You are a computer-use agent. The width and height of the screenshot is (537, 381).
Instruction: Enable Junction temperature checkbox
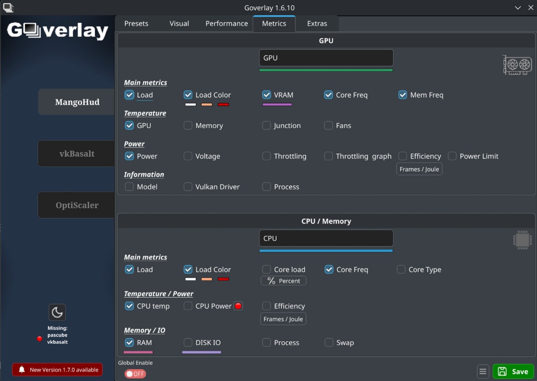click(266, 125)
